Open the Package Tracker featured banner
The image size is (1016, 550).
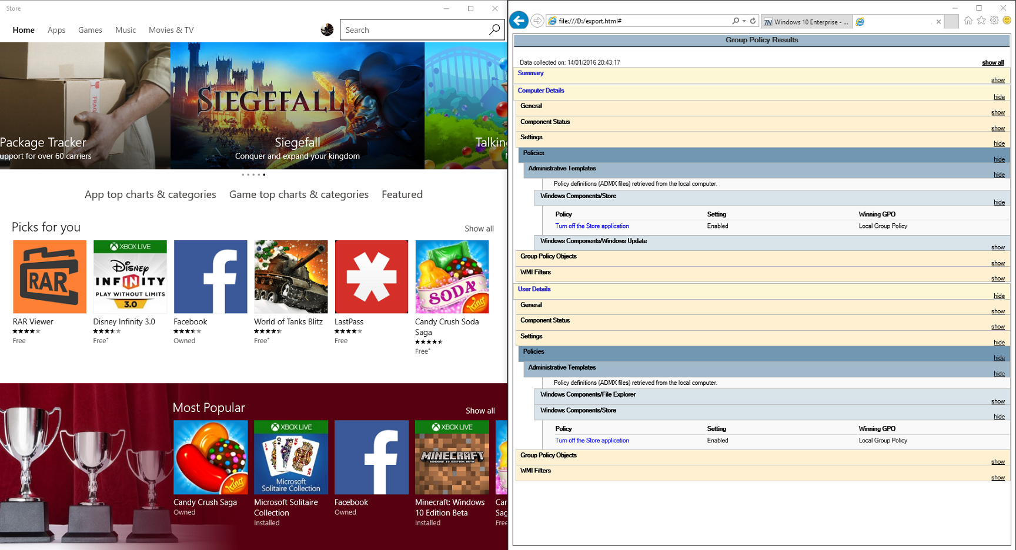[x=85, y=106]
